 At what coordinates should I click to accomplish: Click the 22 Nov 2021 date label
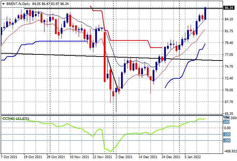(102, 157)
